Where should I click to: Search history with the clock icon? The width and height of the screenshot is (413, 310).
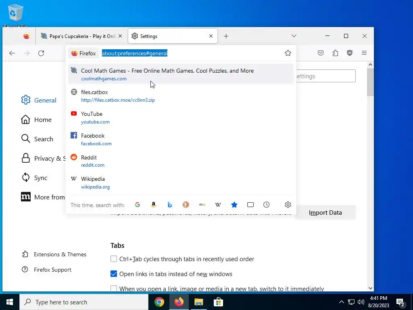pos(267,205)
